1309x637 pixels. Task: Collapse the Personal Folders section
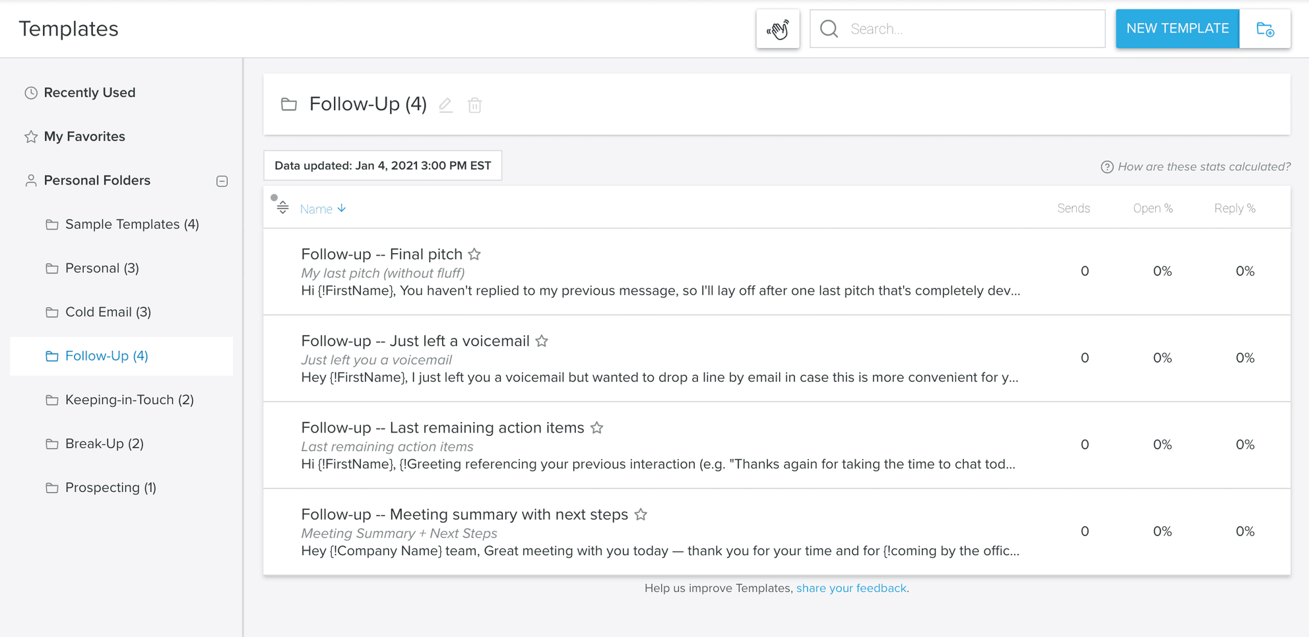tap(222, 181)
